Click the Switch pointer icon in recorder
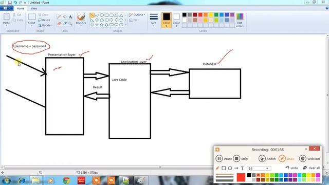 [262, 159]
